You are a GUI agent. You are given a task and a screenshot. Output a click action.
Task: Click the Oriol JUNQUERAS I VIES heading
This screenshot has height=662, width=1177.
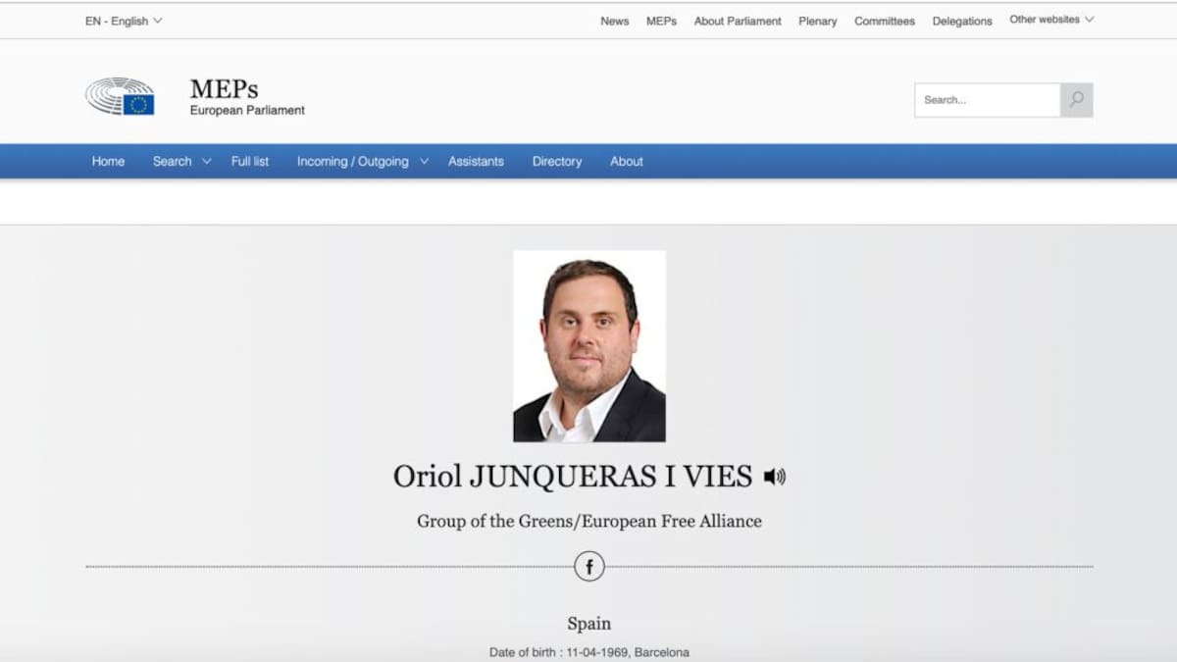click(573, 477)
